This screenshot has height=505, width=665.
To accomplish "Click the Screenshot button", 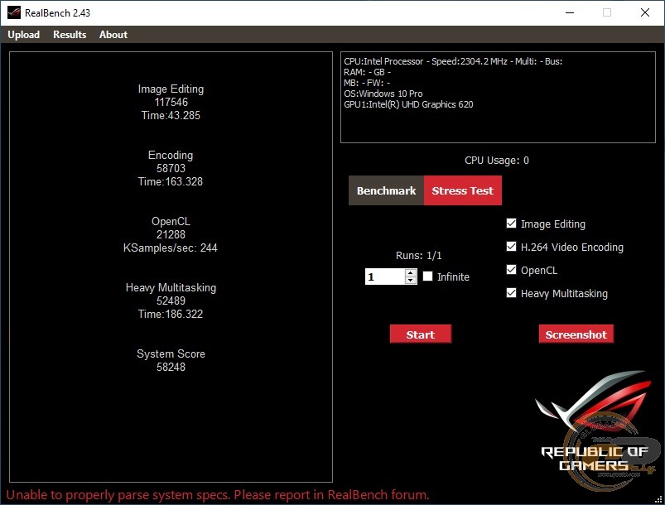I will [576, 334].
